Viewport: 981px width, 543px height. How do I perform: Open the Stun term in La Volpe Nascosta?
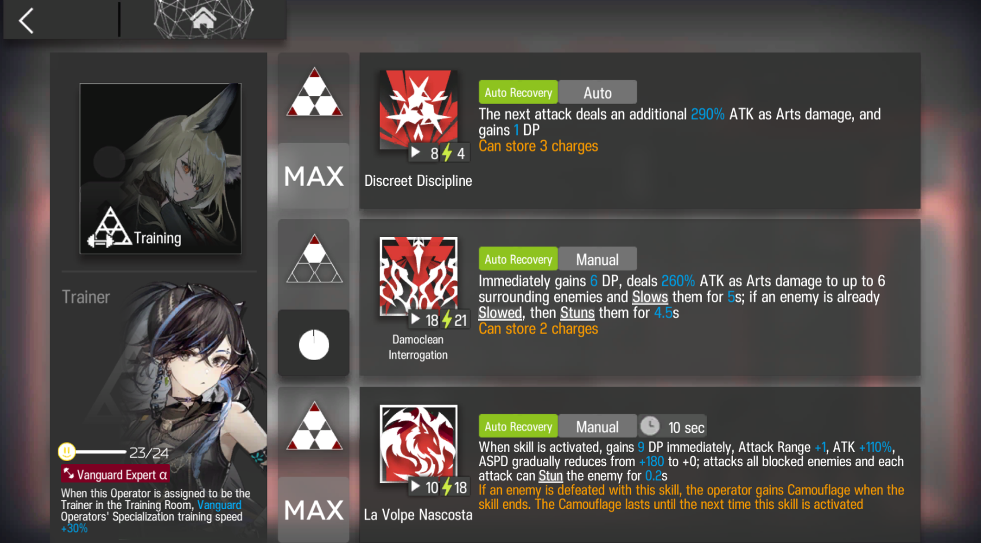pos(551,476)
